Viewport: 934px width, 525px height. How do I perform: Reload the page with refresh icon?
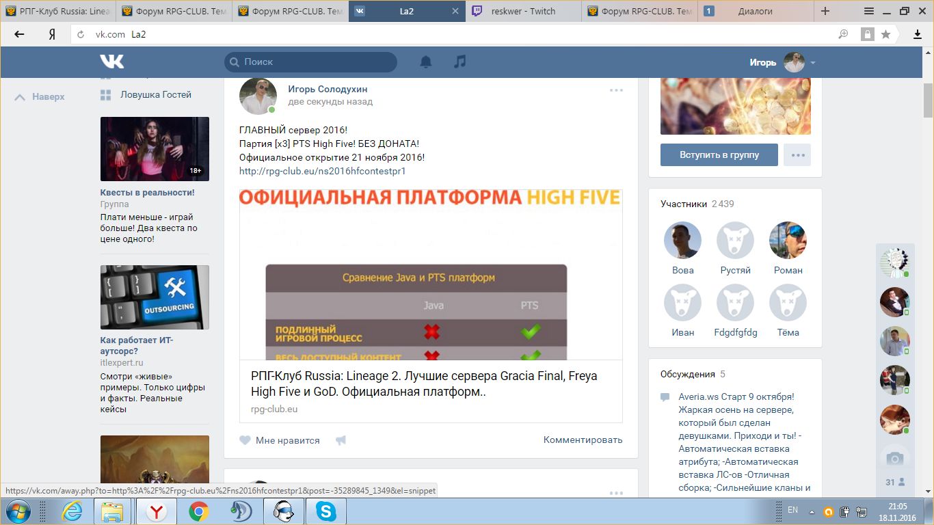click(x=81, y=34)
